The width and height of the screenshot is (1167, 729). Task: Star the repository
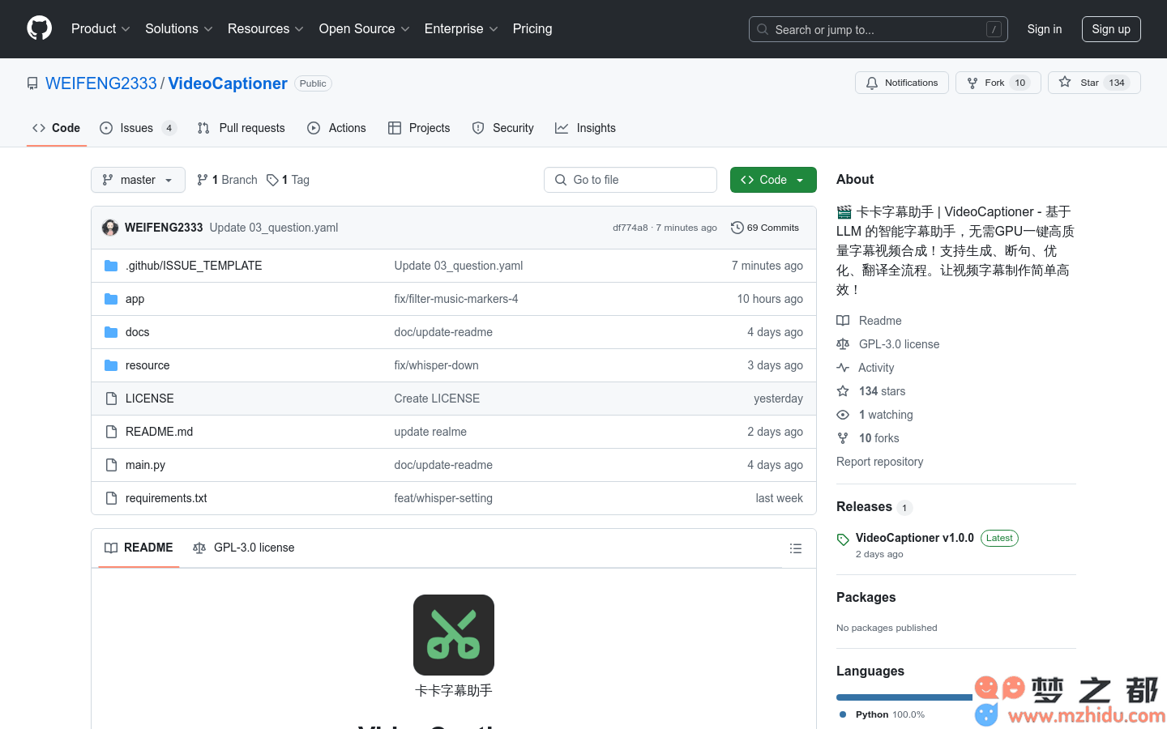(x=1094, y=83)
